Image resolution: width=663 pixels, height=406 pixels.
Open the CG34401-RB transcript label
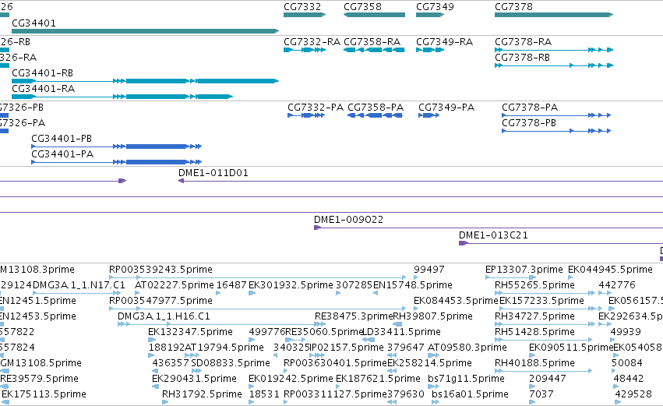coord(42,73)
